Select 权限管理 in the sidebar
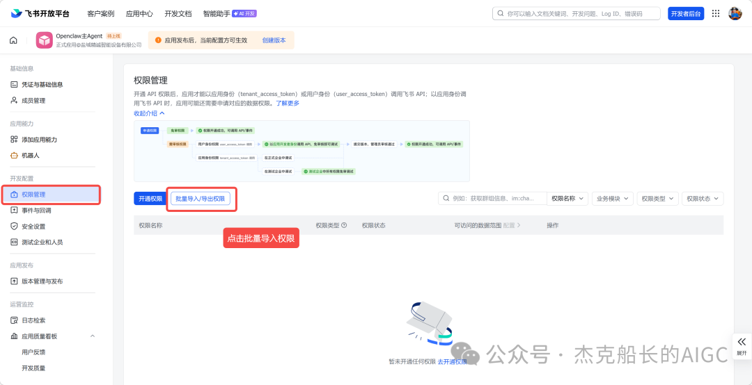752x385 pixels. pos(50,195)
